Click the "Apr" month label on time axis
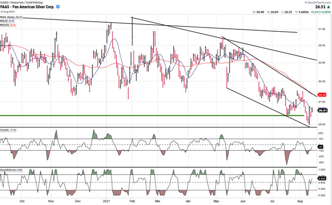Screen dimensions: 332x205 pos(188,201)
